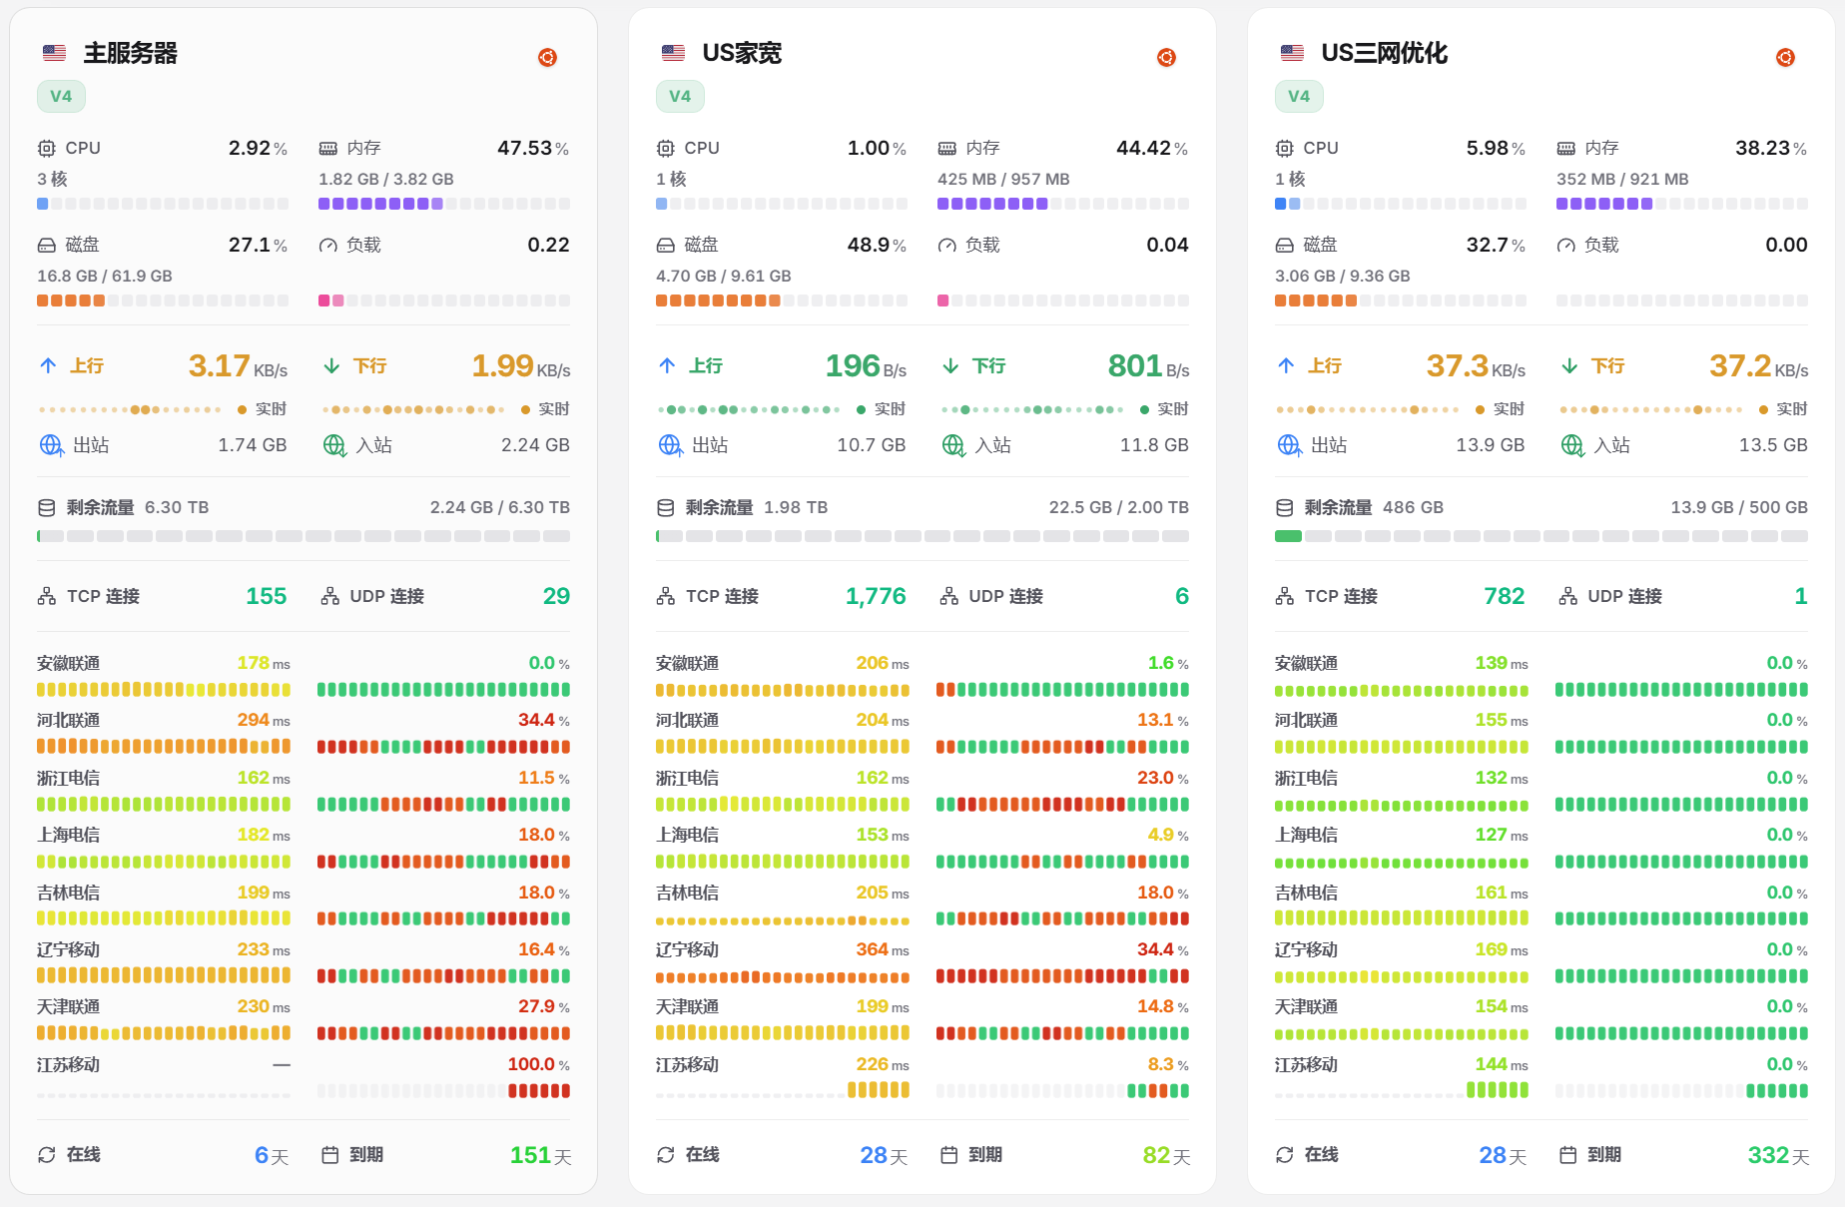Click the expiry calendar icon in 主服务器 card
This screenshot has width=1845, height=1207.
point(329,1155)
